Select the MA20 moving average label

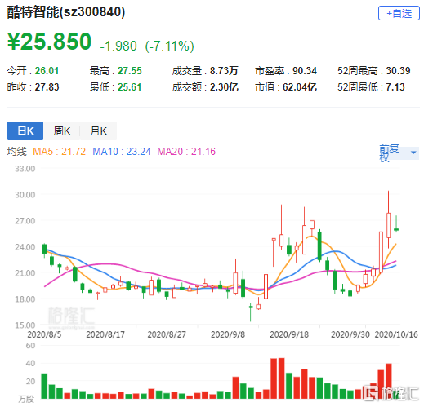186,152
